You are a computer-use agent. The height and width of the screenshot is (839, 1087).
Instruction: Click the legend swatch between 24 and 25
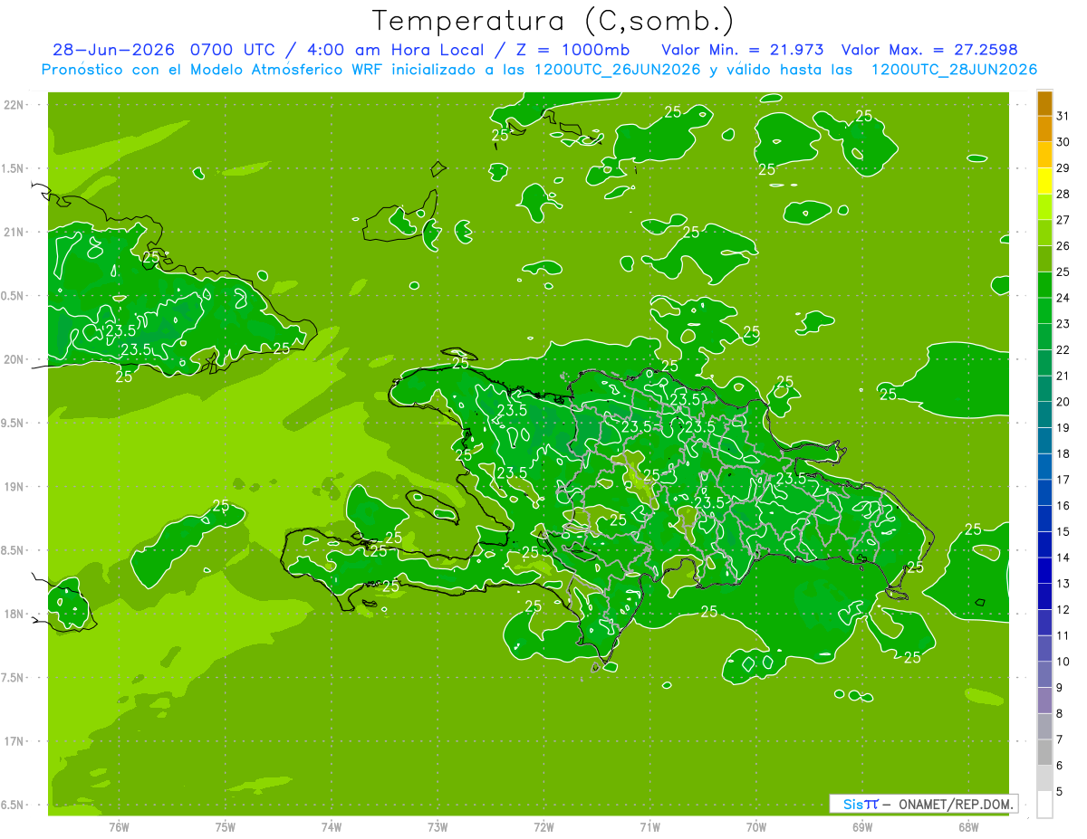[x=1044, y=285]
